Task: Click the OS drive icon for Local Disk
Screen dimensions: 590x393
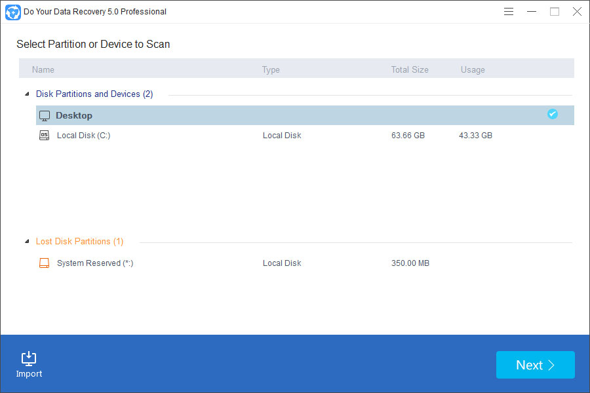Action: coord(45,136)
